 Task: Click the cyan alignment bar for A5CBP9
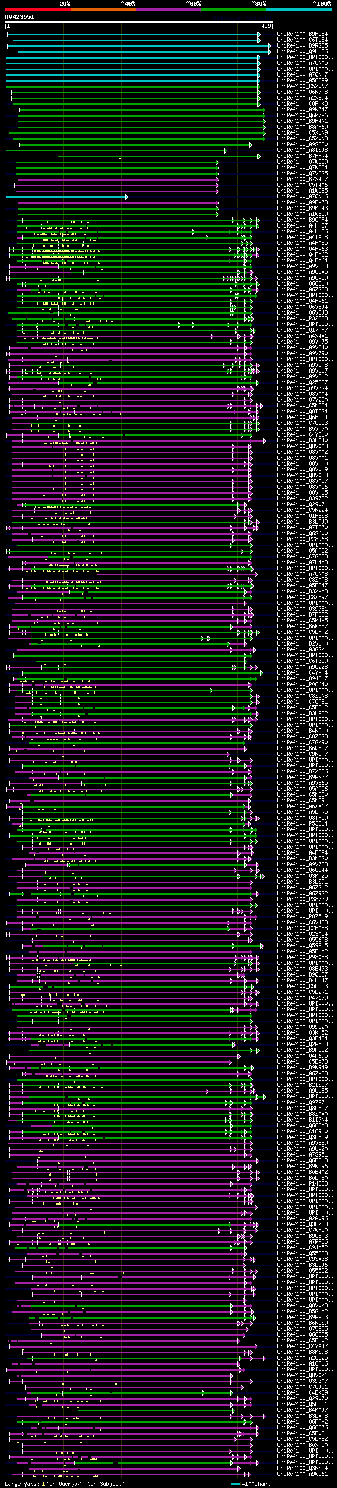click(x=133, y=80)
